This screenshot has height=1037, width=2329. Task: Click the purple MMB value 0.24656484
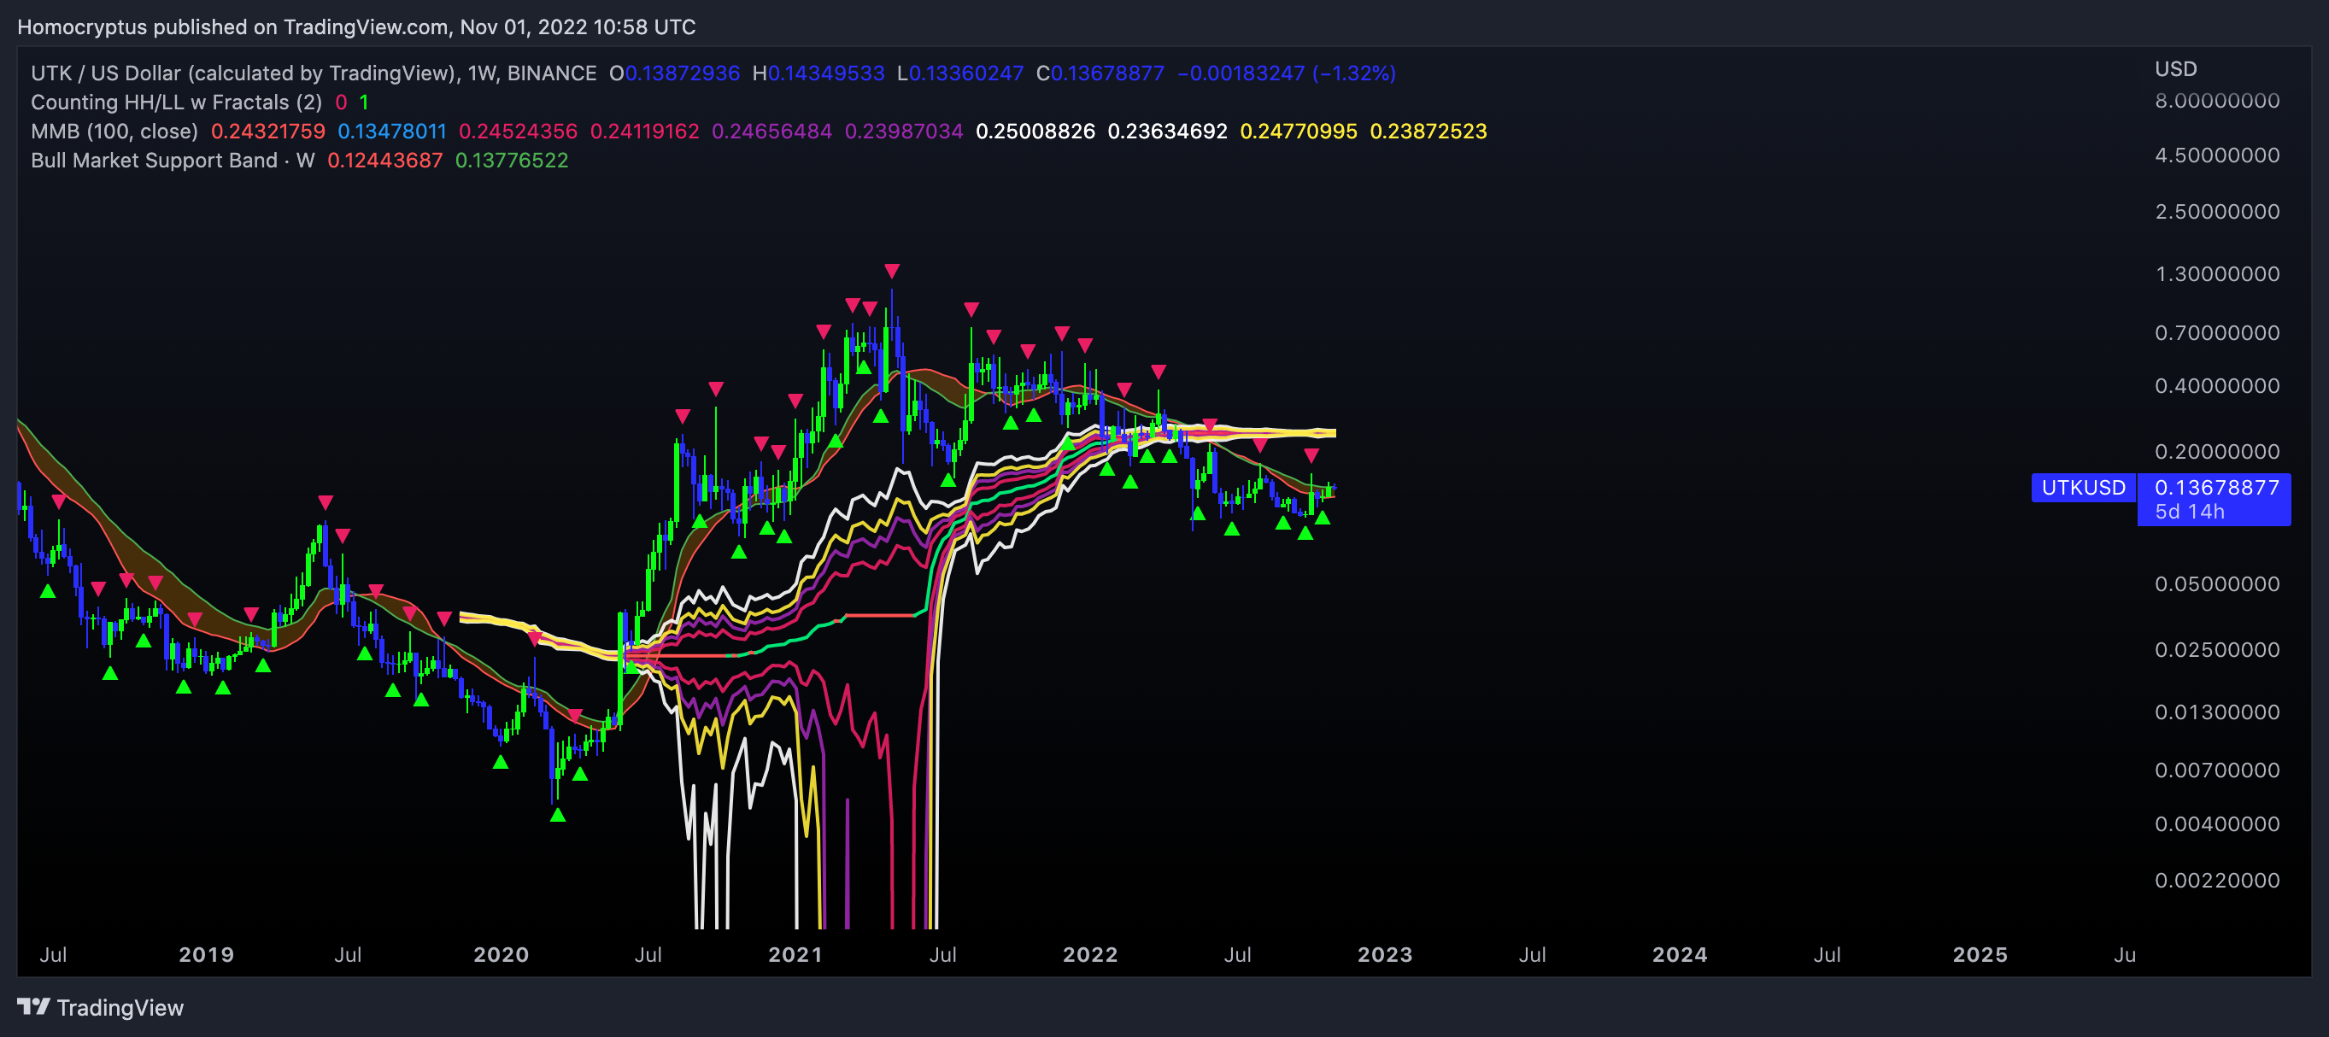tap(772, 131)
